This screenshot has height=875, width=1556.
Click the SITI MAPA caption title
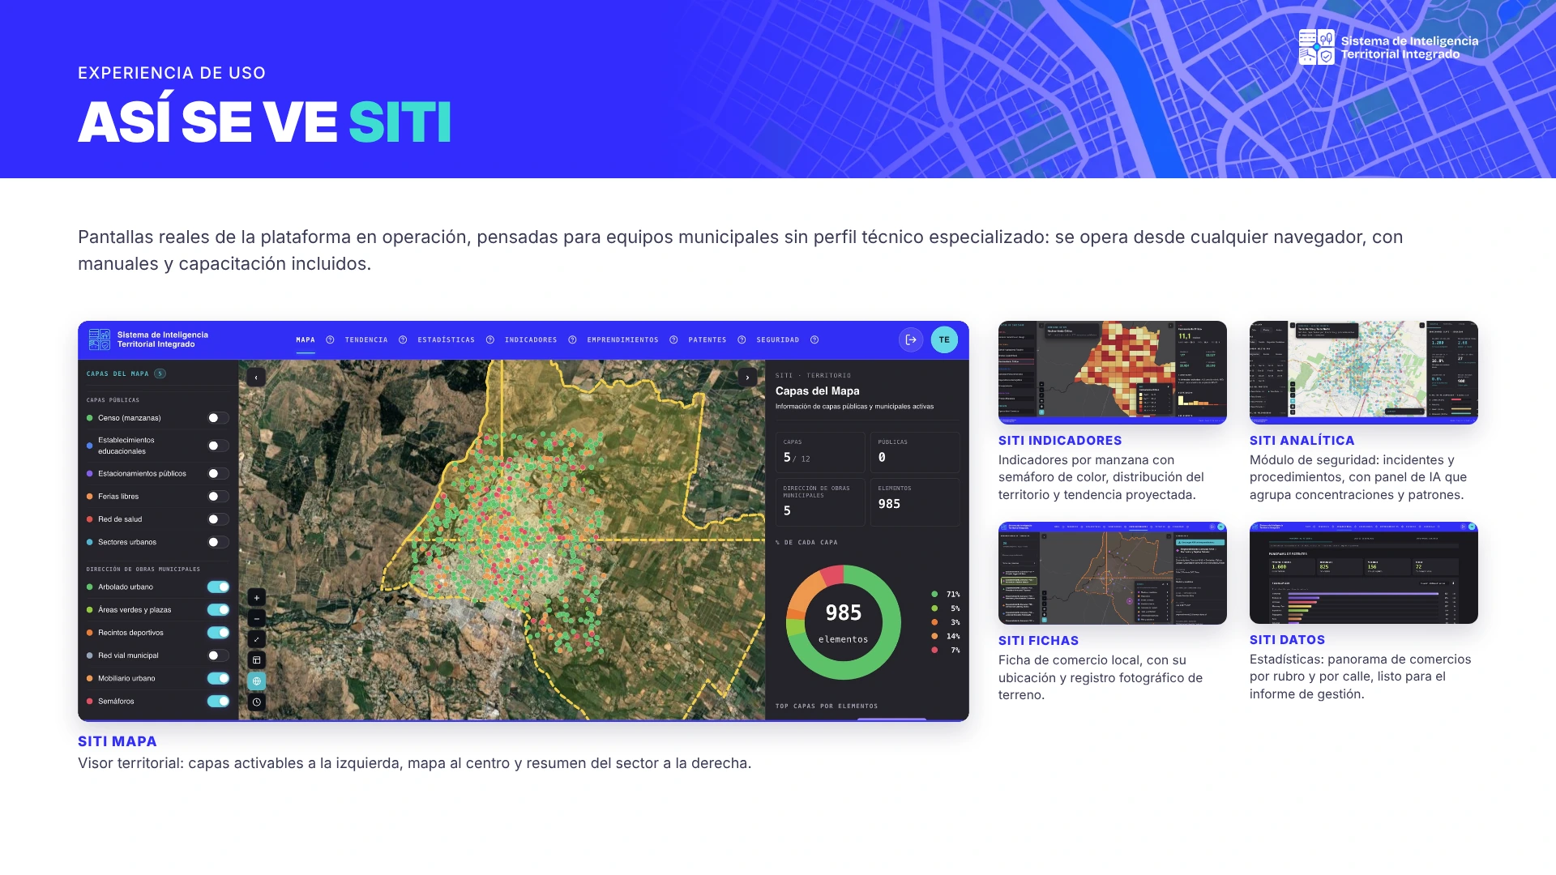118,741
